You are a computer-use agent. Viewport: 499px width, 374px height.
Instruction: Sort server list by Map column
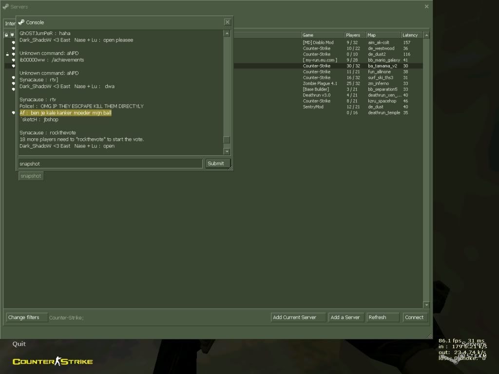(x=383, y=35)
